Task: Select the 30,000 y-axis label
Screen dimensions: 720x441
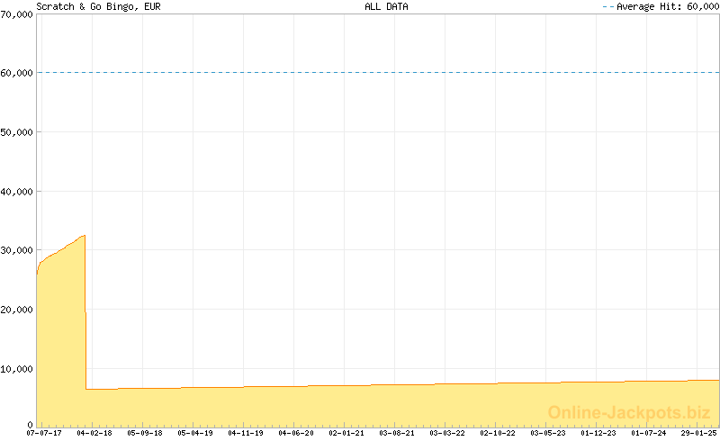Action: (17, 250)
